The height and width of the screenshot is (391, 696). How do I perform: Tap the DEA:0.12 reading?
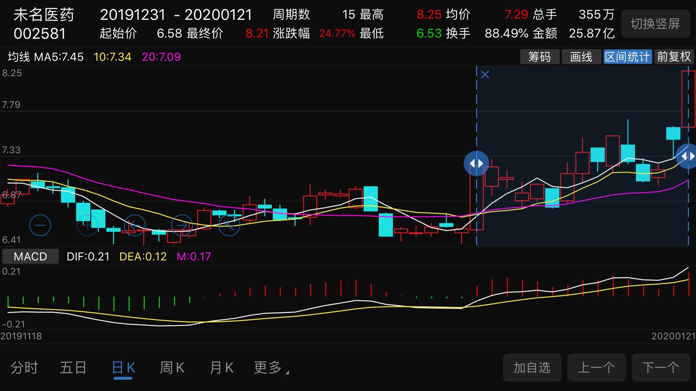tap(143, 256)
